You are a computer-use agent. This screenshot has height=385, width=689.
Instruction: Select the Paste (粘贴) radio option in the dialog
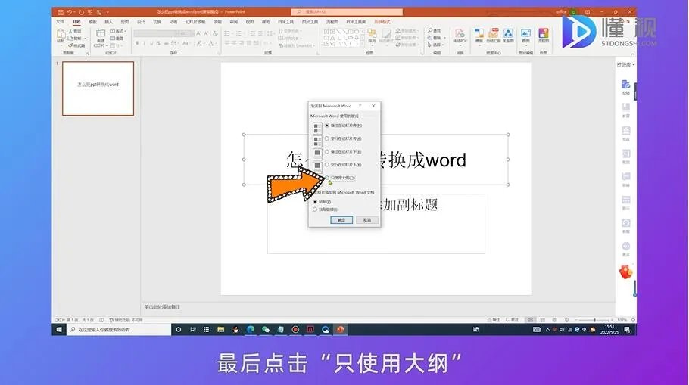315,202
